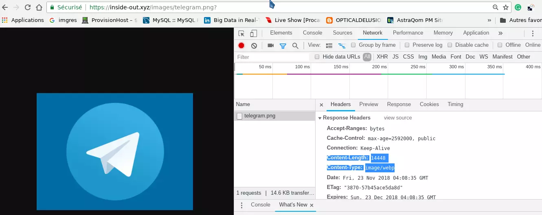Toggle the network filter funnel icon
The image size is (542, 215).
(x=283, y=46)
